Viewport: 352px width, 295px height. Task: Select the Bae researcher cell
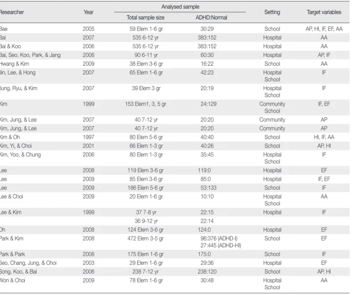[3, 29]
